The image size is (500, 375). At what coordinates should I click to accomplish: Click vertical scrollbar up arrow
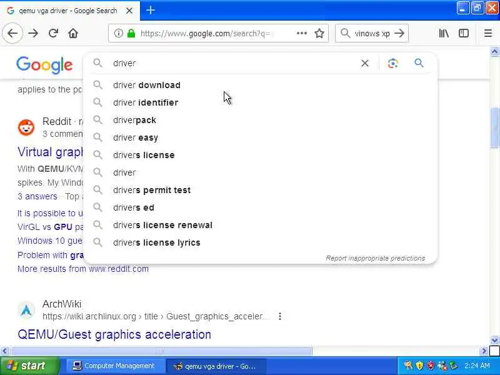coord(494,52)
